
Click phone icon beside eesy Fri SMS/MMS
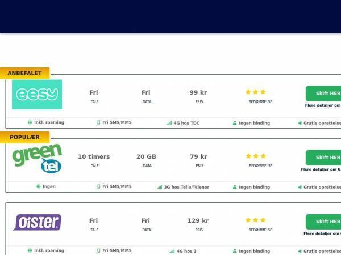98,122
